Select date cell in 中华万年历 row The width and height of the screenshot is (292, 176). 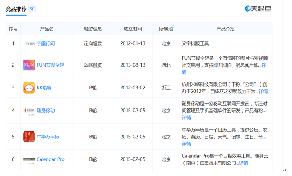(x=133, y=137)
